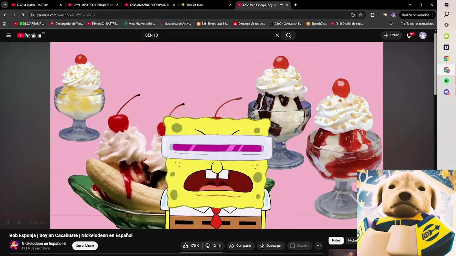Screen dimensions: 456x256
Task: Open Diseño de exp... bookmark
Action: click(347, 24)
